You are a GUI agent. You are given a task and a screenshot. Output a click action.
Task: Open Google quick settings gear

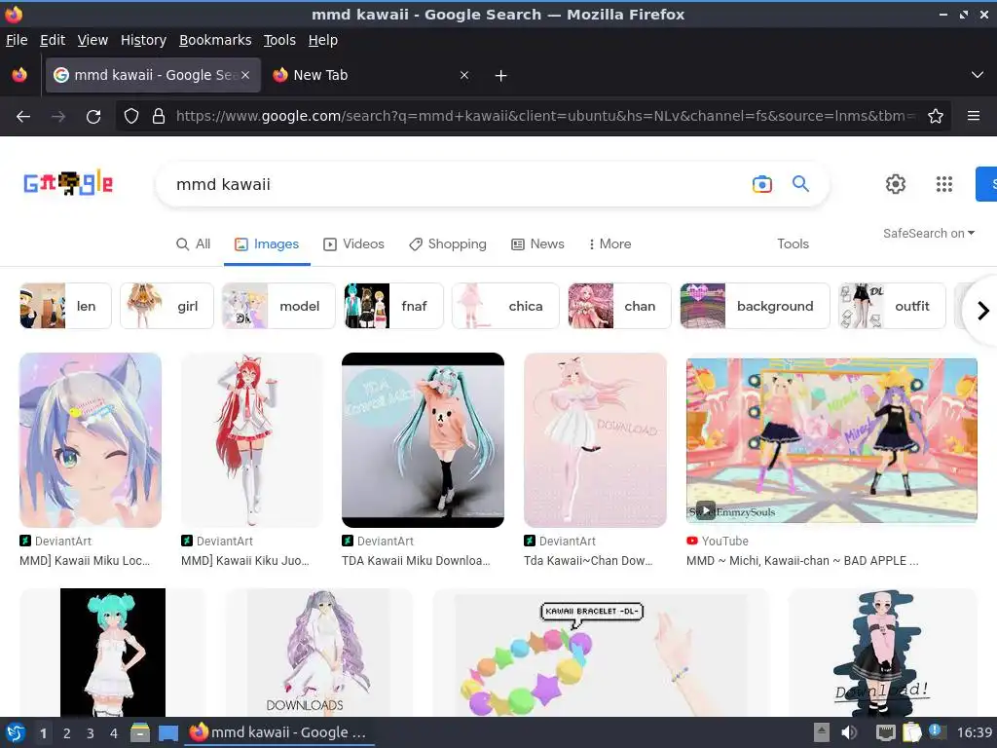pos(896,184)
